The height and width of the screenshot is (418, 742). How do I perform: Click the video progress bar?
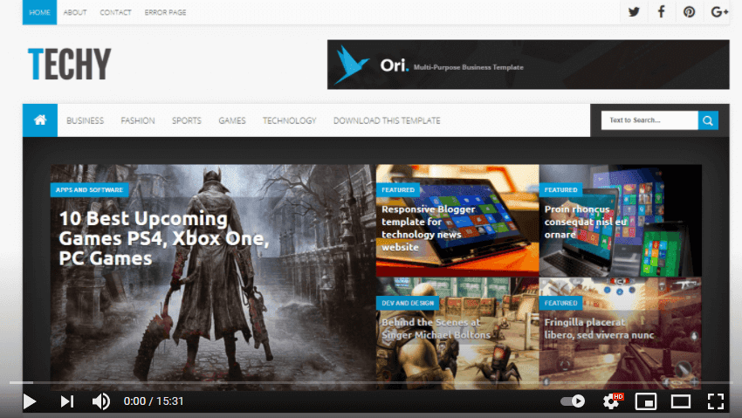[x=371, y=382]
